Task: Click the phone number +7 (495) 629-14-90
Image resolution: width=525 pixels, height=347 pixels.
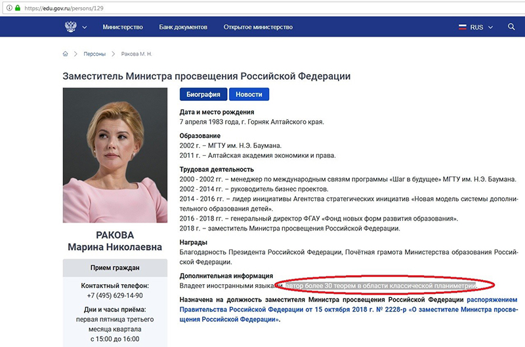Action: click(x=115, y=295)
